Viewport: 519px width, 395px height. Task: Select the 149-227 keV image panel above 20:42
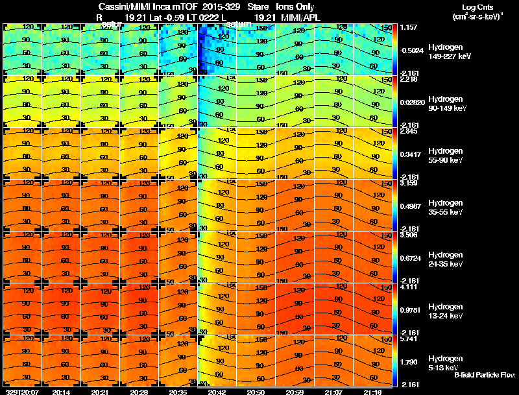(x=217, y=50)
